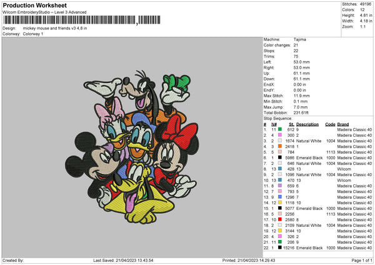
Task: Click yellow swatch in stop row 19 (3144 stitches)
Action: [x=280, y=231]
